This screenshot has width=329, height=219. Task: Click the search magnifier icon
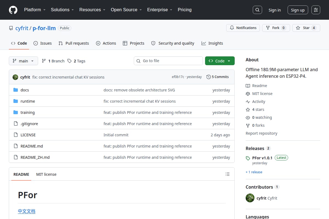click(x=257, y=10)
